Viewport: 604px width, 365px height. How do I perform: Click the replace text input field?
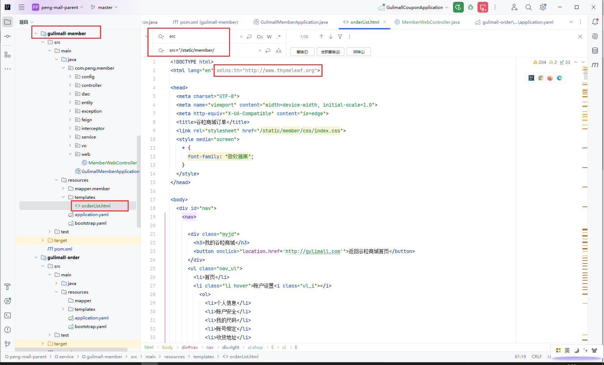coord(212,51)
